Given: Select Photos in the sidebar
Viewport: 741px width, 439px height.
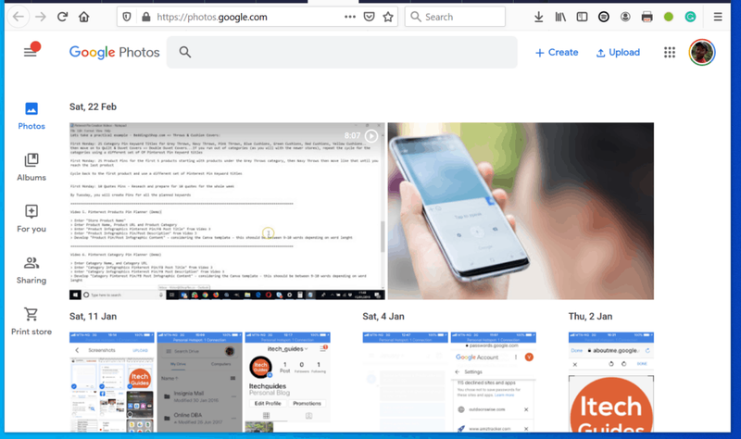Looking at the screenshot, I should click(31, 117).
